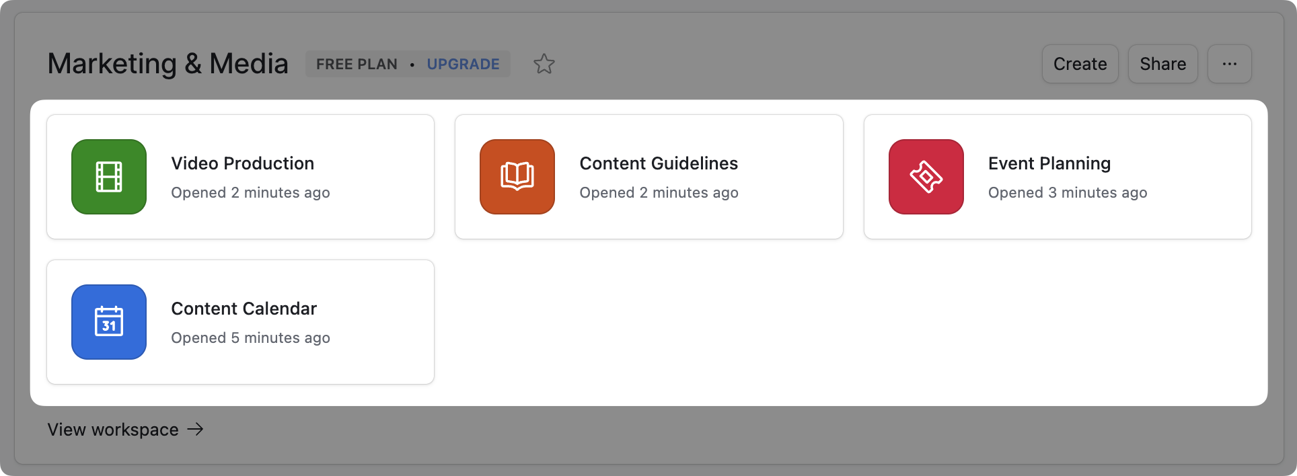The height and width of the screenshot is (476, 1297).
Task: Click "Opened 3 minutes ago" under Event Planning
Action: [1067, 193]
